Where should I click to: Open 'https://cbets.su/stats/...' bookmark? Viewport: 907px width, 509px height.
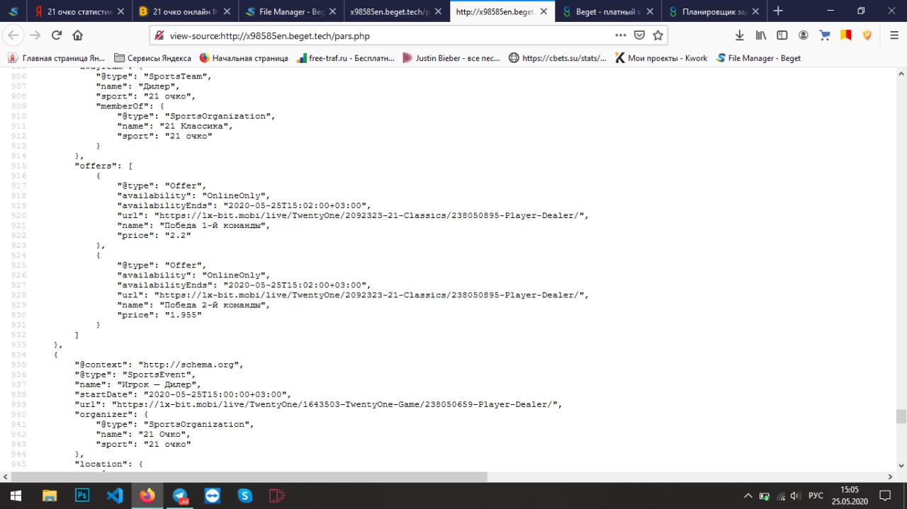tap(558, 58)
